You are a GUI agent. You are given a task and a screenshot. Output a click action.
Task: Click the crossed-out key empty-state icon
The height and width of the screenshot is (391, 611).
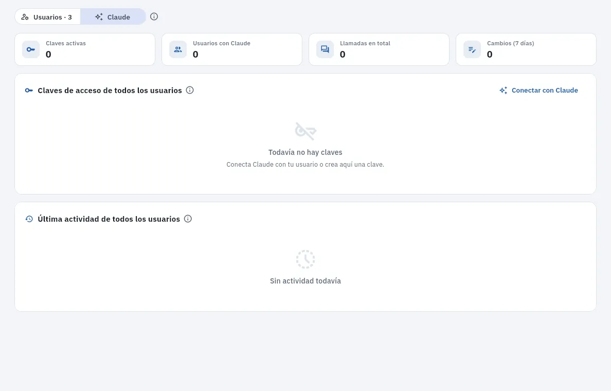pyautogui.click(x=305, y=131)
